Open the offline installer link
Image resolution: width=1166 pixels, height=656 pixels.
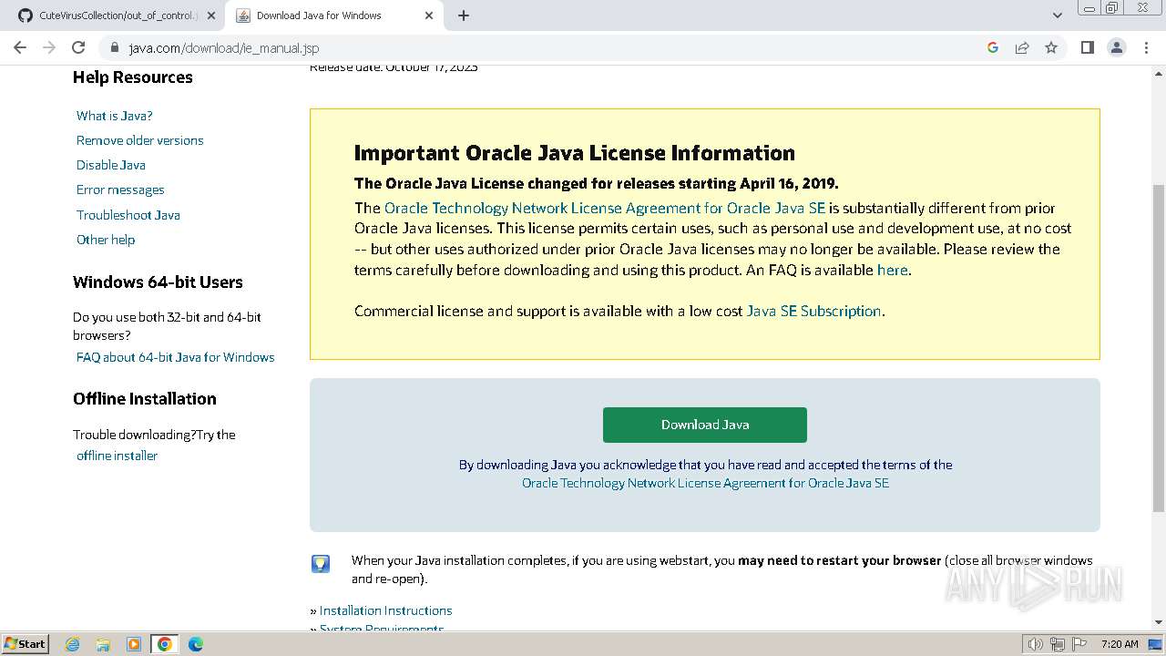click(x=118, y=456)
